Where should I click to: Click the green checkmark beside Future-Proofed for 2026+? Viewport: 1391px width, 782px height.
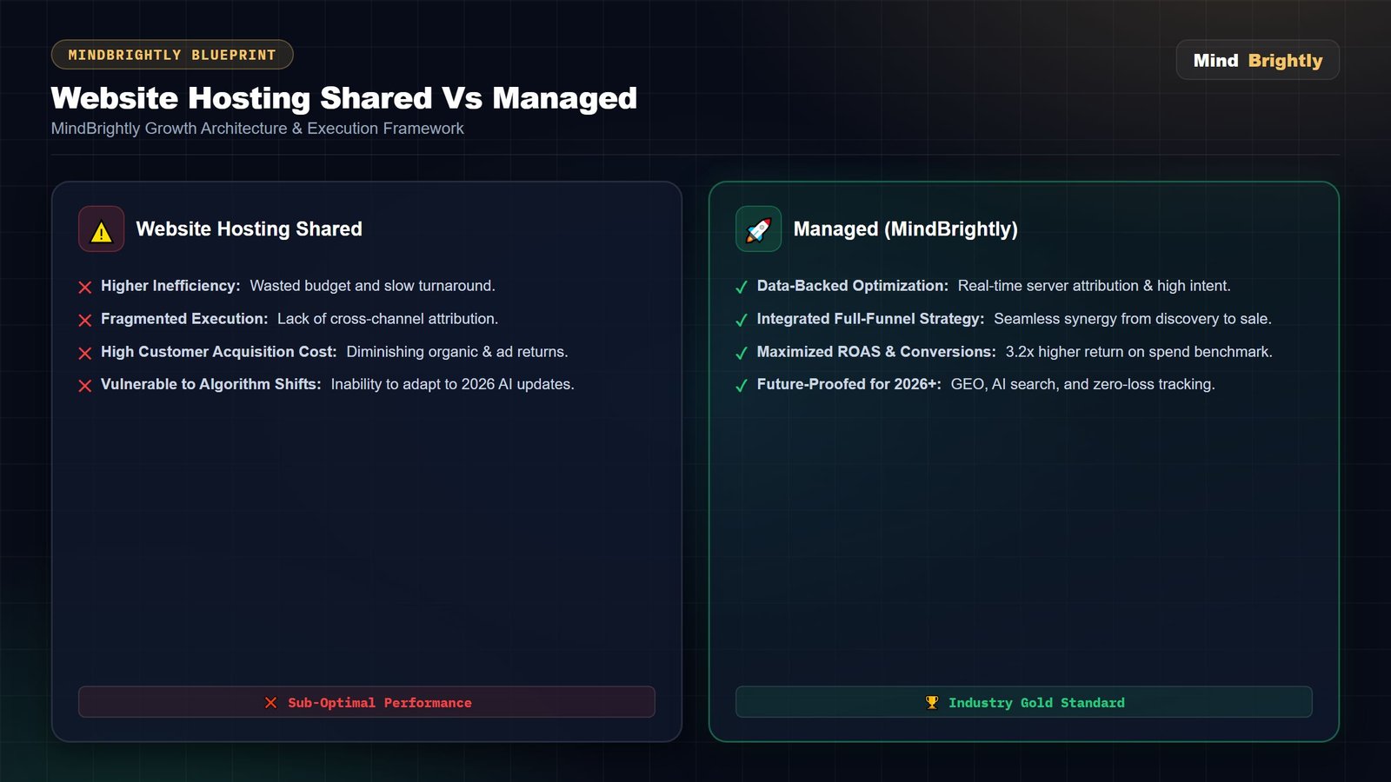tap(742, 386)
